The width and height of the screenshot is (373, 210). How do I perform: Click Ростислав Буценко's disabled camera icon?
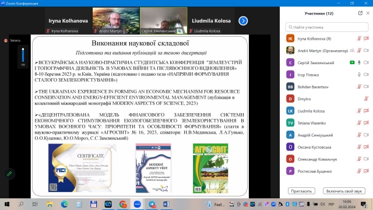[367, 171]
